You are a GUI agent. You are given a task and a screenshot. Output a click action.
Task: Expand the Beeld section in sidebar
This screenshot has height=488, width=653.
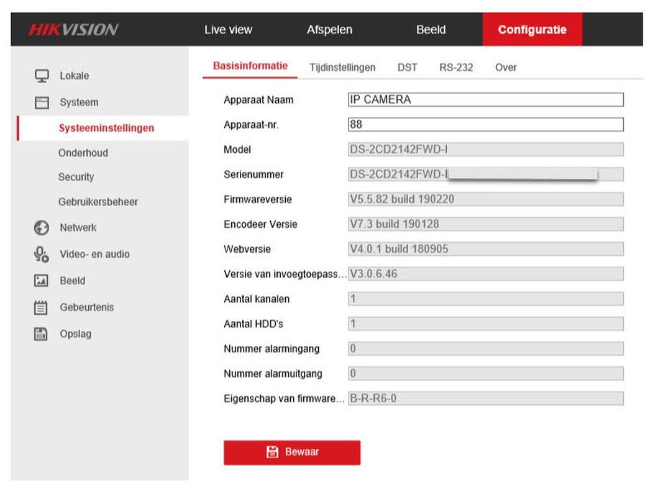[x=73, y=281]
